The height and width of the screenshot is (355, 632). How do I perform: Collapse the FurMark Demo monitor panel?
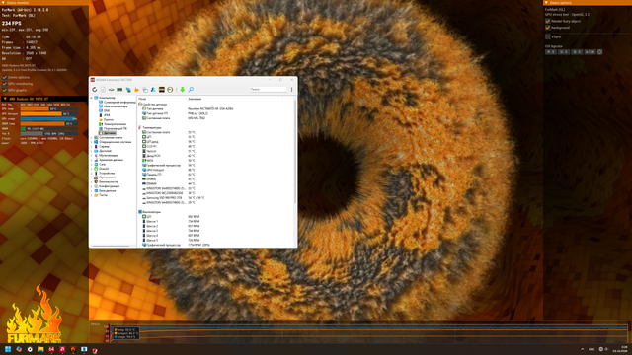coord(3,2)
